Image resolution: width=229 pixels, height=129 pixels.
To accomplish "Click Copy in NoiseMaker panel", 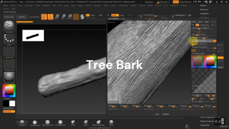I will point(206,22).
